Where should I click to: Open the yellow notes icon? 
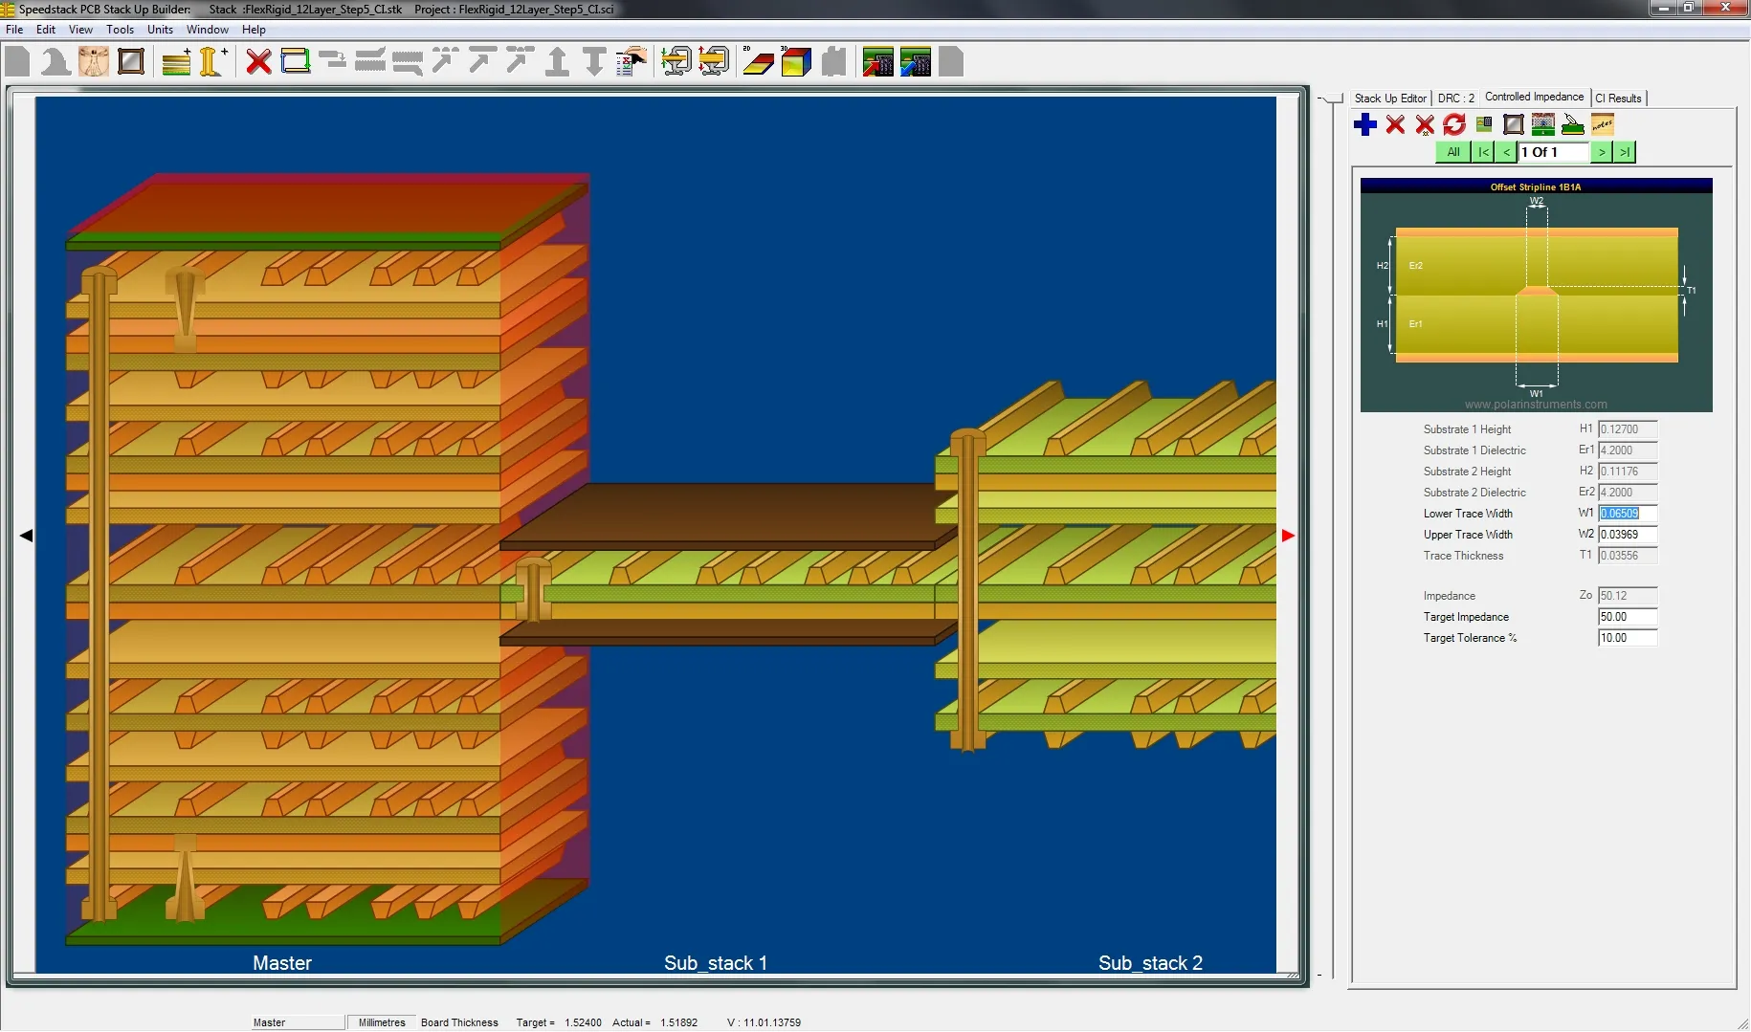point(1604,124)
